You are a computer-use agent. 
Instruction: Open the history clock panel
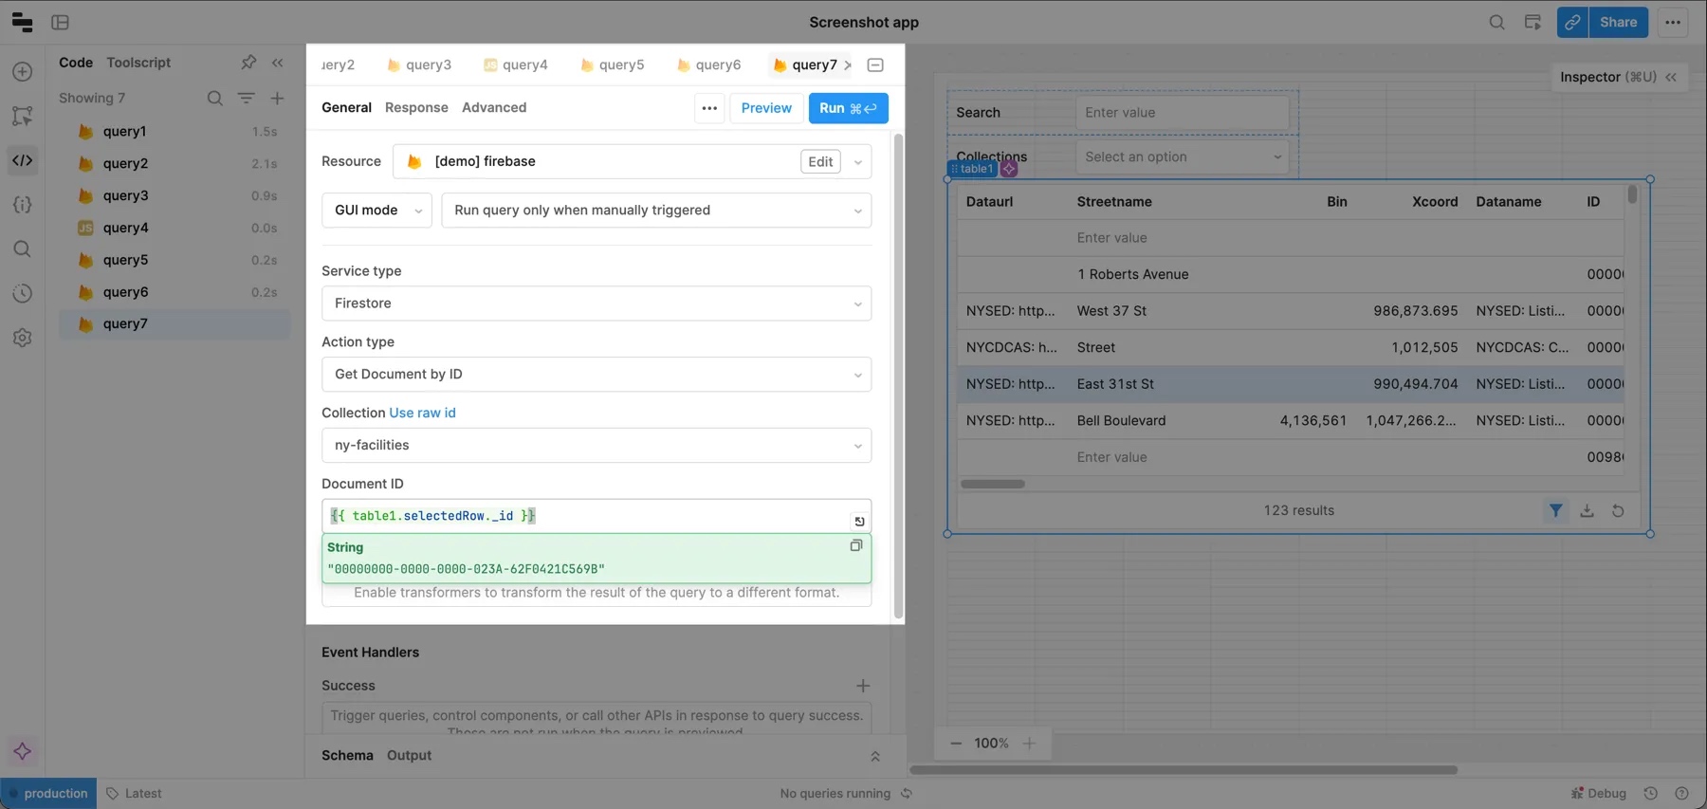(x=23, y=294)
